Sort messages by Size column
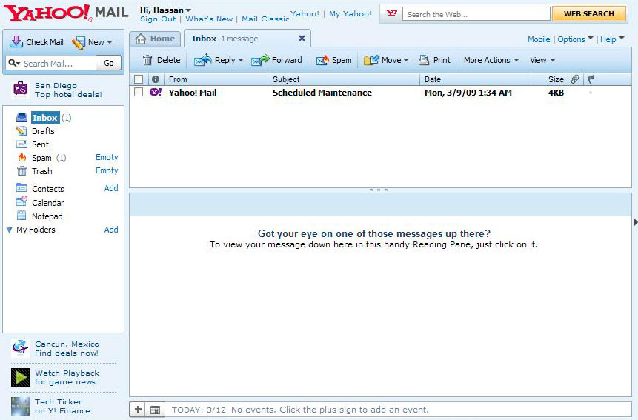This screenshot has width=638, height=420. (x=549, y=79)
